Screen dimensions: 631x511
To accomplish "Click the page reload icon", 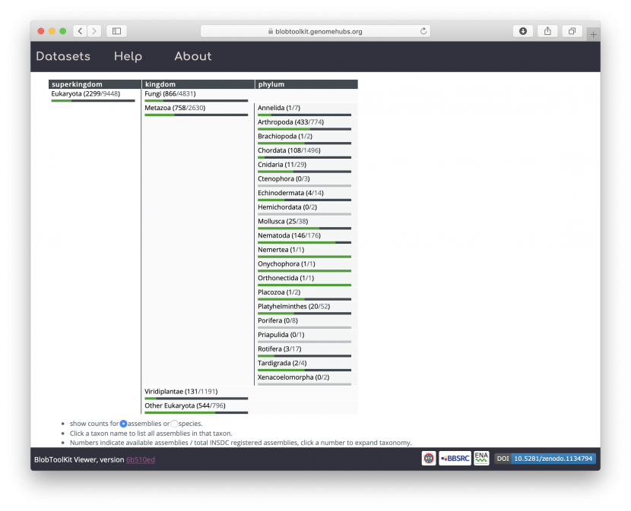I will tap(423, 31).
